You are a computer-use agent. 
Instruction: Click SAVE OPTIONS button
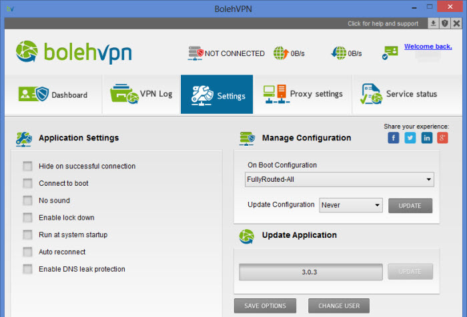pos(265,306)
